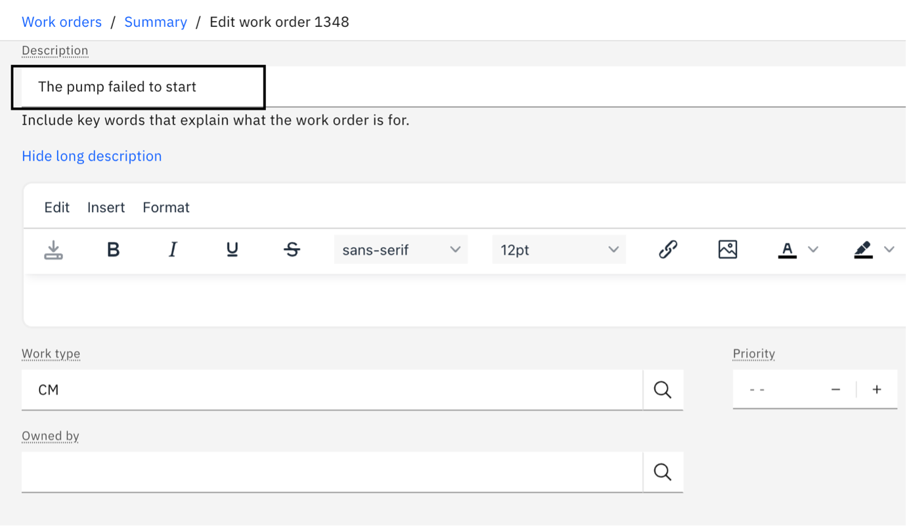Open the Work type lookup magnifier
Screen dimensions: 909x527
(x=662, y=389)
